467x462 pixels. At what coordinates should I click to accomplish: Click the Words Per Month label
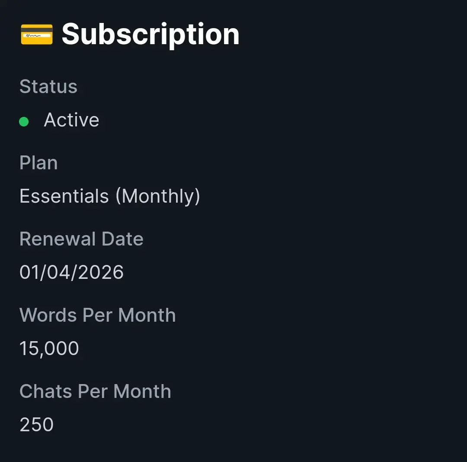click(98, 315)
